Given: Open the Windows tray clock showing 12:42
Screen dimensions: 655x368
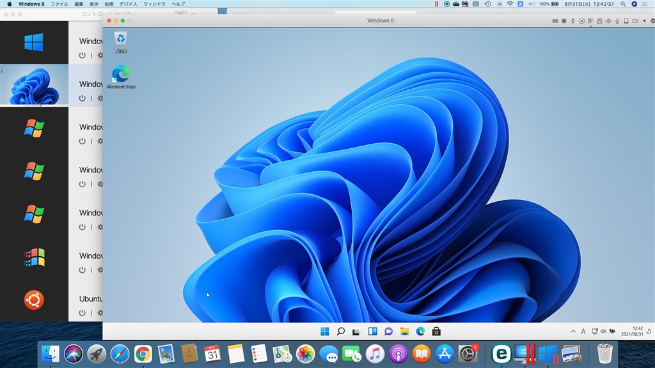Looking at the screenshot, I should (632, 332).
